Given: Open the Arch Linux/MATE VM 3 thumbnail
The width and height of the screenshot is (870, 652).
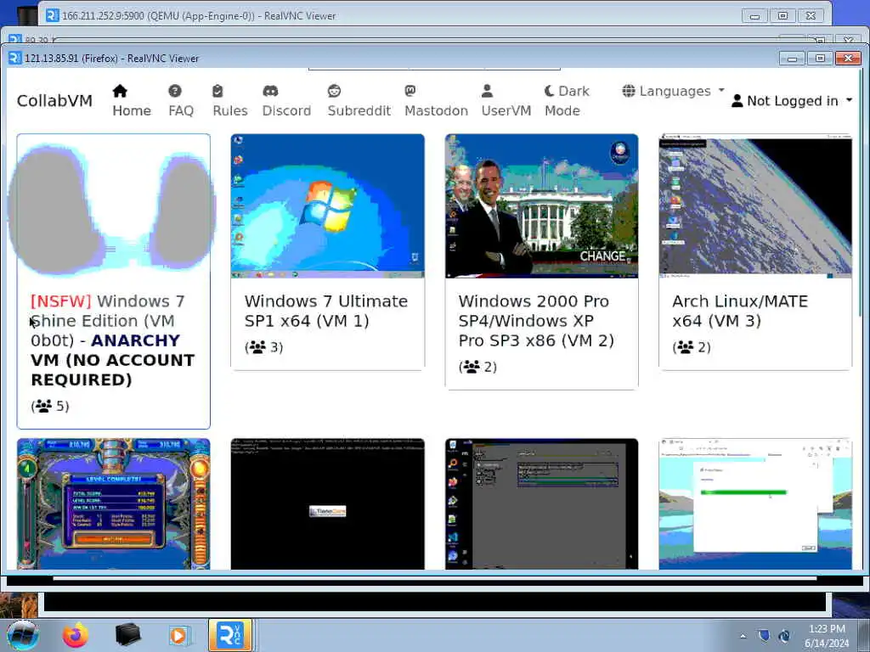Looking at the screenshot, I should point(755,206).
